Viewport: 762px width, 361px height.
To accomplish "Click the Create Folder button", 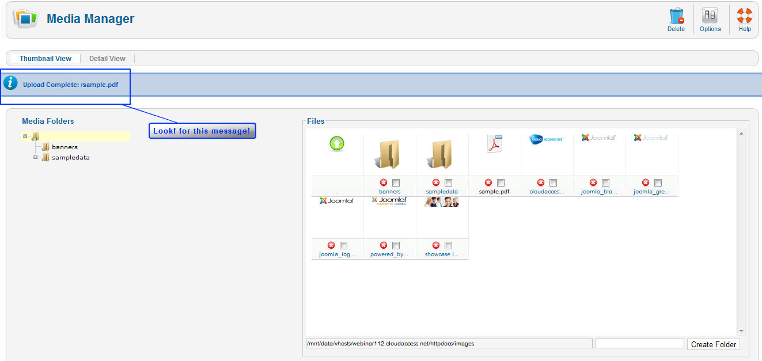I will tap(714, 344).
